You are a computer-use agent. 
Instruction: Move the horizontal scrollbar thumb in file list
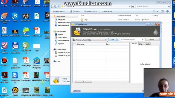84,82
